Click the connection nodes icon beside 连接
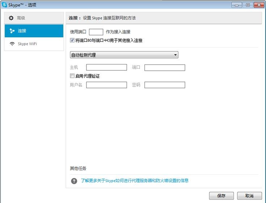Screen dimensions: 266x203 pos(12,31)
